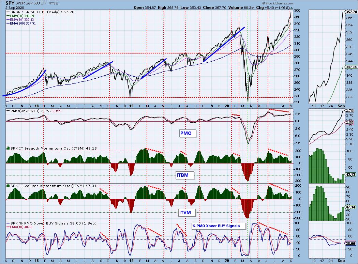Click the SPY ticker symbol in the header

[x=10, y=3]
